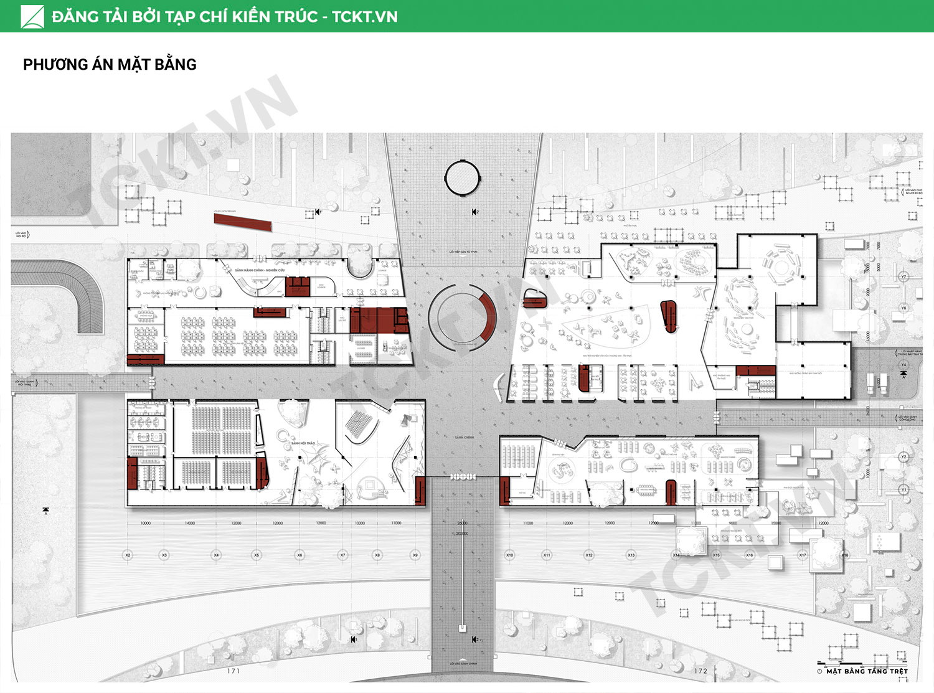Click the TCKT.VN logo in green header
Image resolution: width=934 pixels, height=693 pixels.
[x=33, y=17]
